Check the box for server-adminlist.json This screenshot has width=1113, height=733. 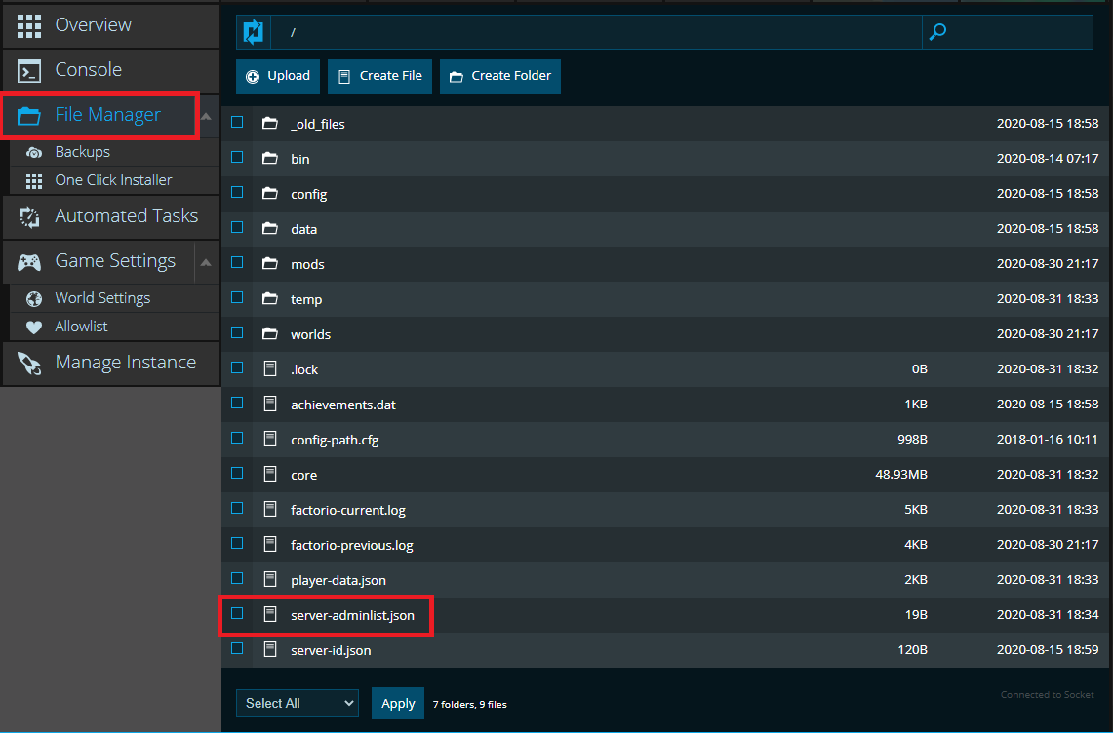tap(237, 614)
